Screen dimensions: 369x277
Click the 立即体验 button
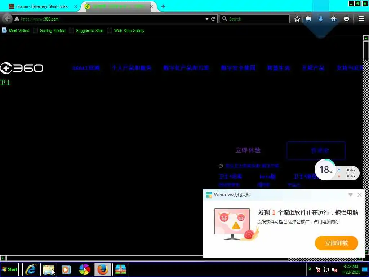tap(248, 150)
